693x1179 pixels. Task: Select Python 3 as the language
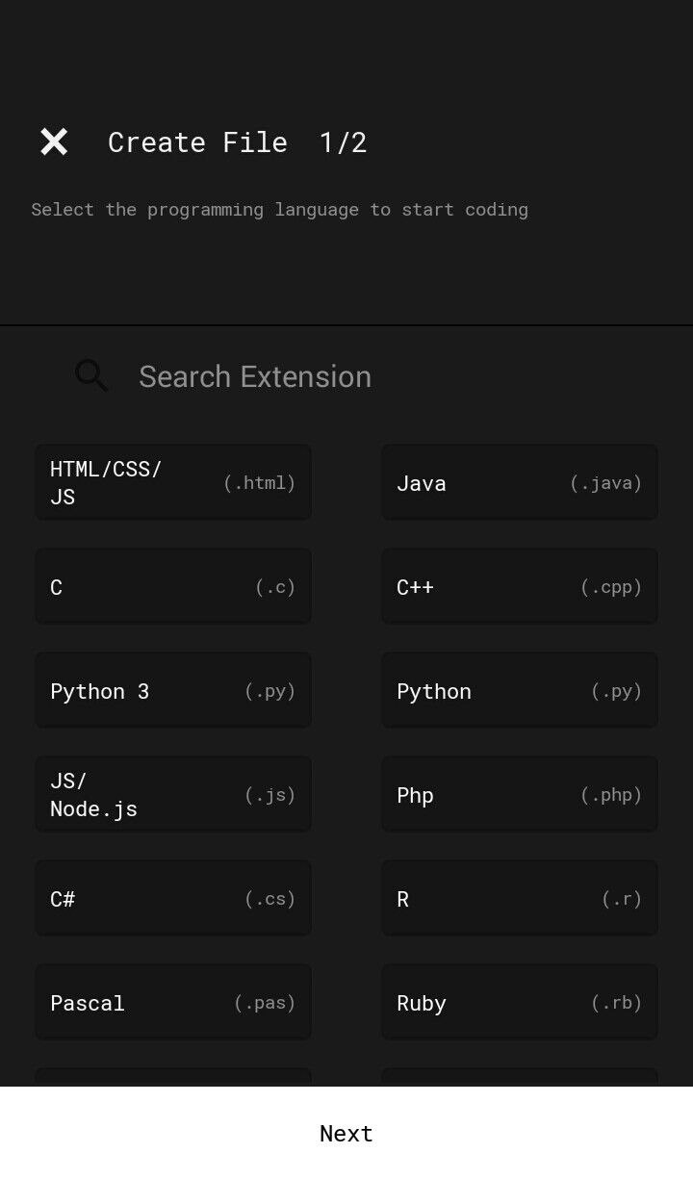(x=173, y=690)
